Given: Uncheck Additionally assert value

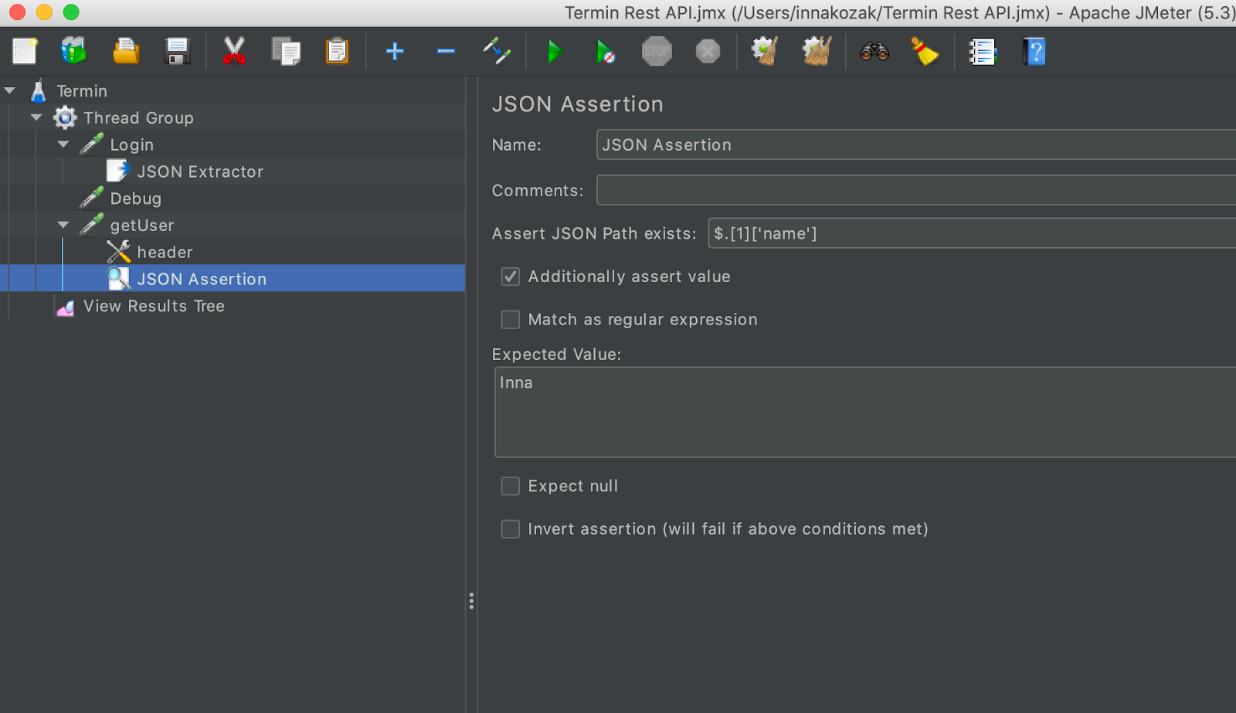Looking at the screenshot, I should [511, 277].
